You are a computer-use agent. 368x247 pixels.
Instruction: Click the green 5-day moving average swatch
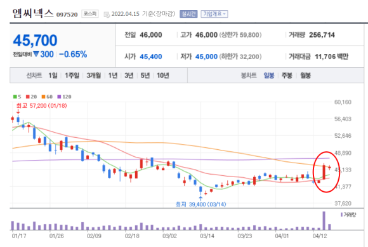click(x=15, y=97)
